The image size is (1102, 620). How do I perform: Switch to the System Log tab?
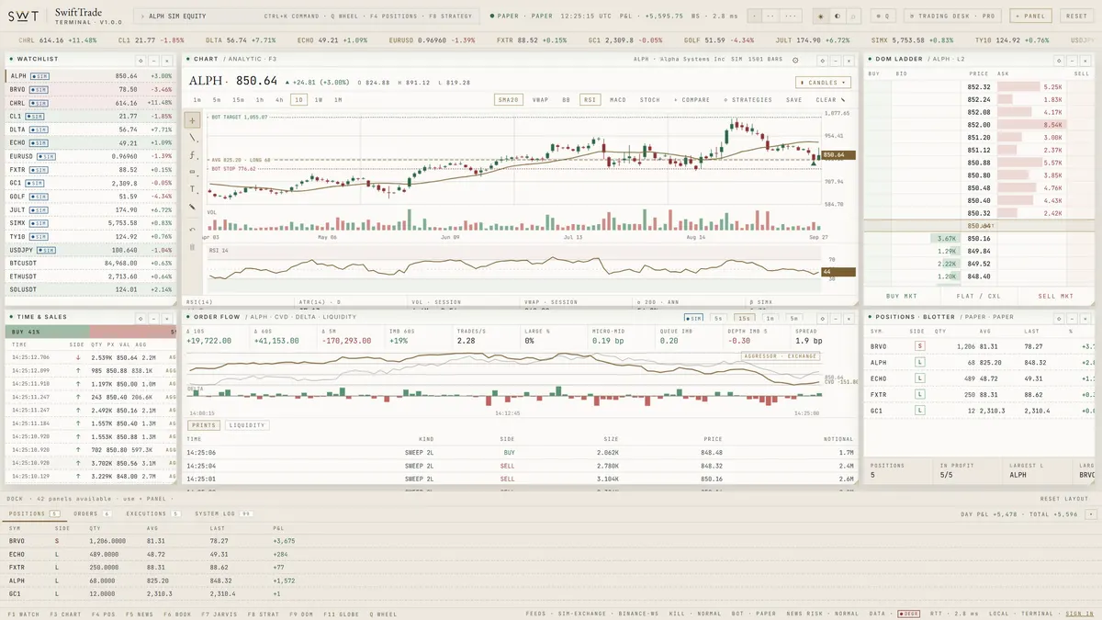[223, 513]
